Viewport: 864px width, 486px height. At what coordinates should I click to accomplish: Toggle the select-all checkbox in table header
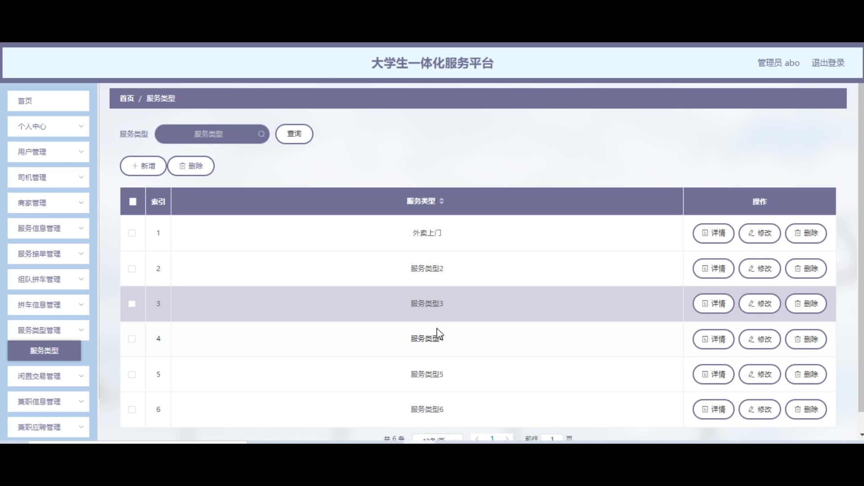coord(133,202)
